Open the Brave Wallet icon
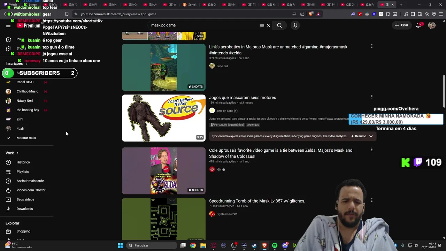Image resolution: width=446 pixels, height=251 pixels. (420, 14)
